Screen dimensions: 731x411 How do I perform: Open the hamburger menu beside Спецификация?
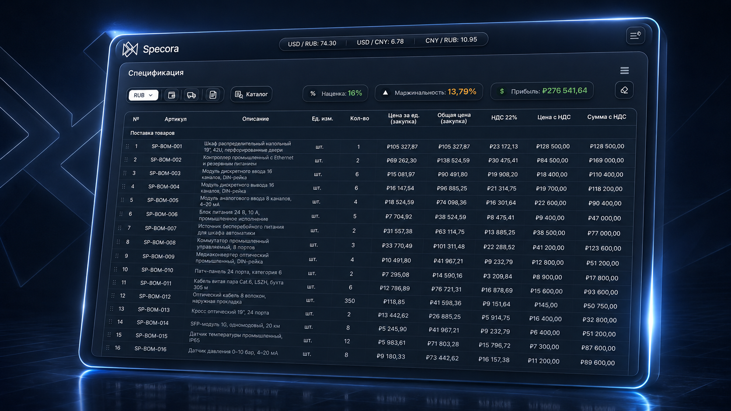point(624,70)
